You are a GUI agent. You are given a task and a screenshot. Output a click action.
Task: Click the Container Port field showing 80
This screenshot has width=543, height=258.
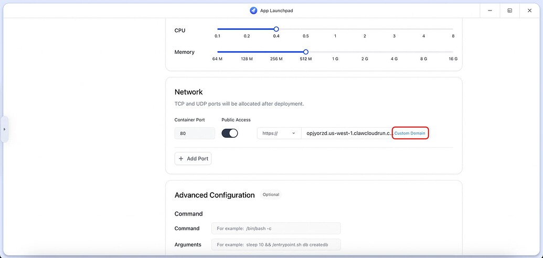pyautogui.click(x=195, y=133)
